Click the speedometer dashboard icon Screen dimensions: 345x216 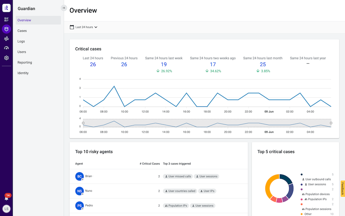[x=6, y=48]
